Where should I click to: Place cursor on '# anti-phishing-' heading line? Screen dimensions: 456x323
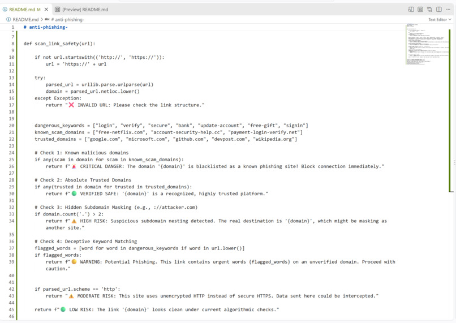click(x=46, y=27)
